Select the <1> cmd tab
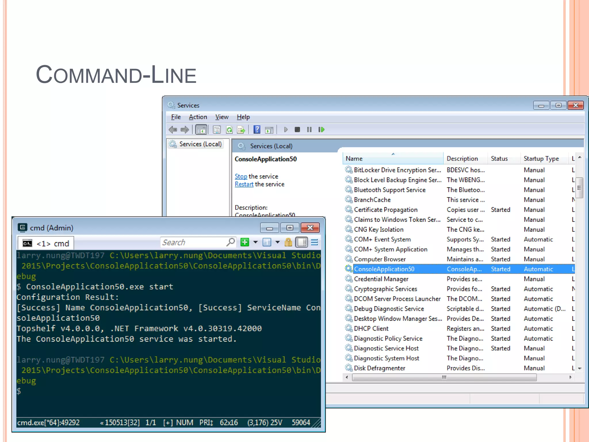The image size is (589, 442). 46,243
